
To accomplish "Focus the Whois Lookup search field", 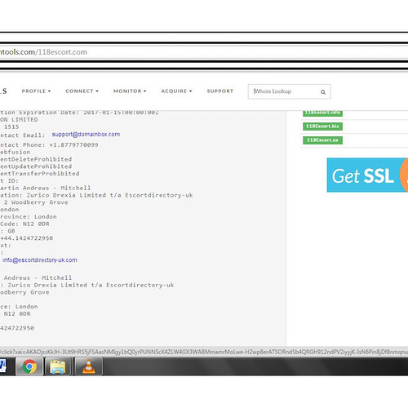I will pyautogui.click(x=289, y=91).
